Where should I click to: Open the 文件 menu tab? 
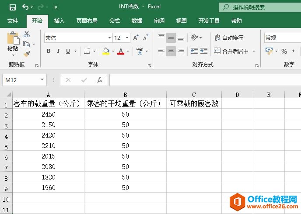click(13, 21)
